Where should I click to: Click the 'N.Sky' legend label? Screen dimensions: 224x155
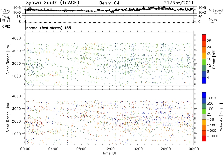click(5, 10)
